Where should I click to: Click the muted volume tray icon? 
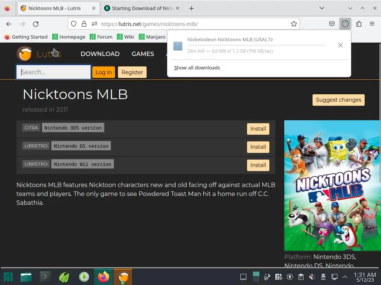[x=312, y=277]
